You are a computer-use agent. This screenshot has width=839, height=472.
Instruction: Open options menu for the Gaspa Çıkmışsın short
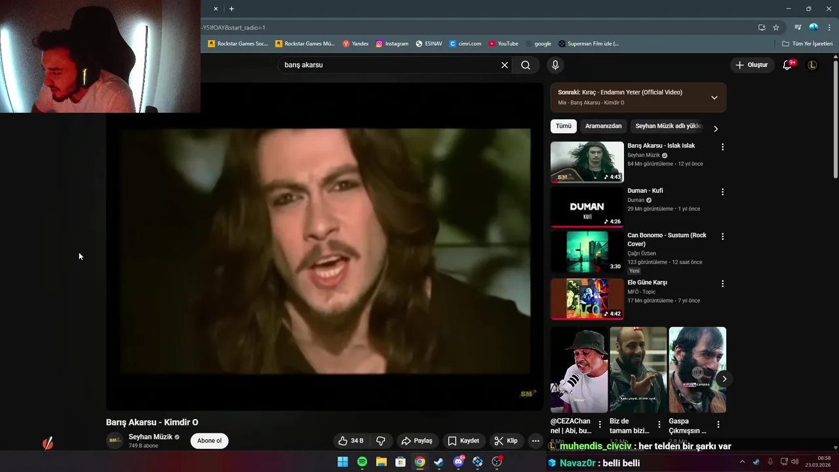718,425
